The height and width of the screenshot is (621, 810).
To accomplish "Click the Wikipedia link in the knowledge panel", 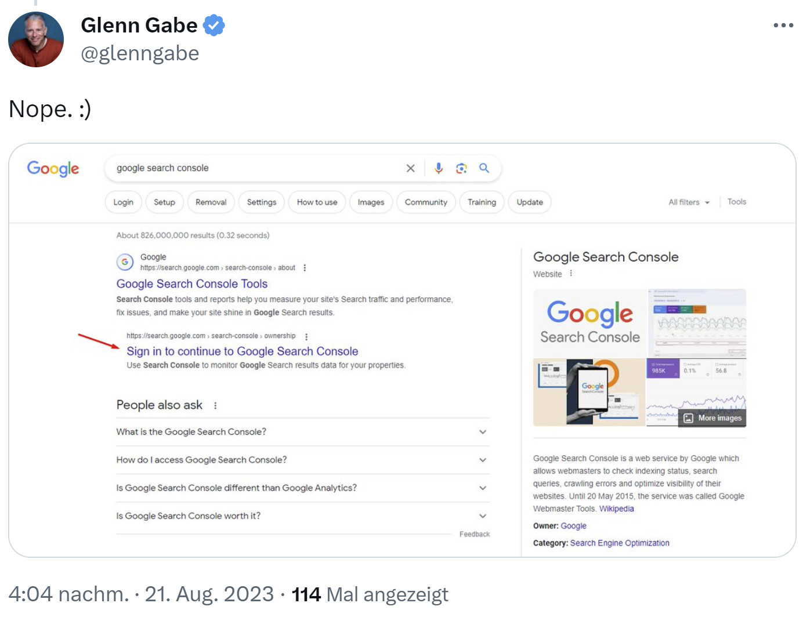I will (616, 509).
